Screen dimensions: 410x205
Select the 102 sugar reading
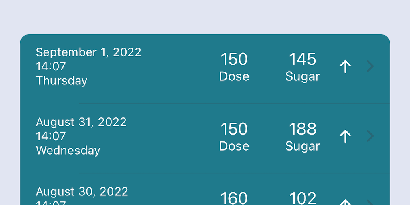tap(303, 198)
